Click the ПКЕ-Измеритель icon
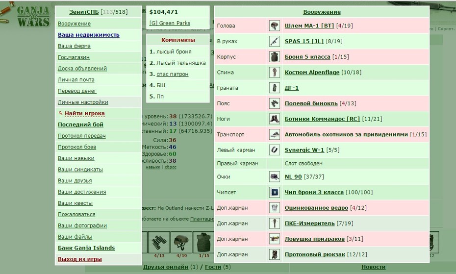 point(274,224)
